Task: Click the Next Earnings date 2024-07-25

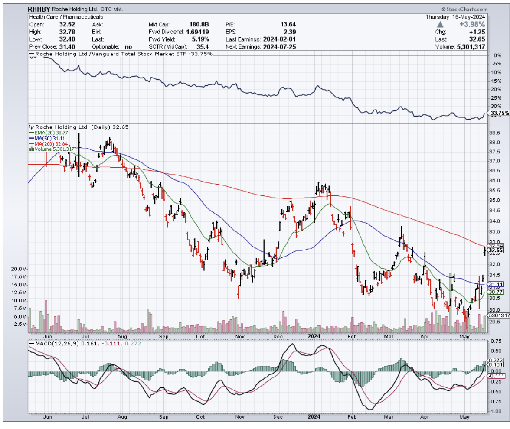Action: point(280,46)
